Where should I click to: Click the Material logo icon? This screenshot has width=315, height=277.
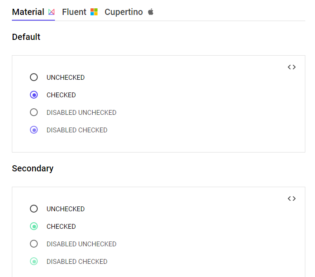click(51, 12)
